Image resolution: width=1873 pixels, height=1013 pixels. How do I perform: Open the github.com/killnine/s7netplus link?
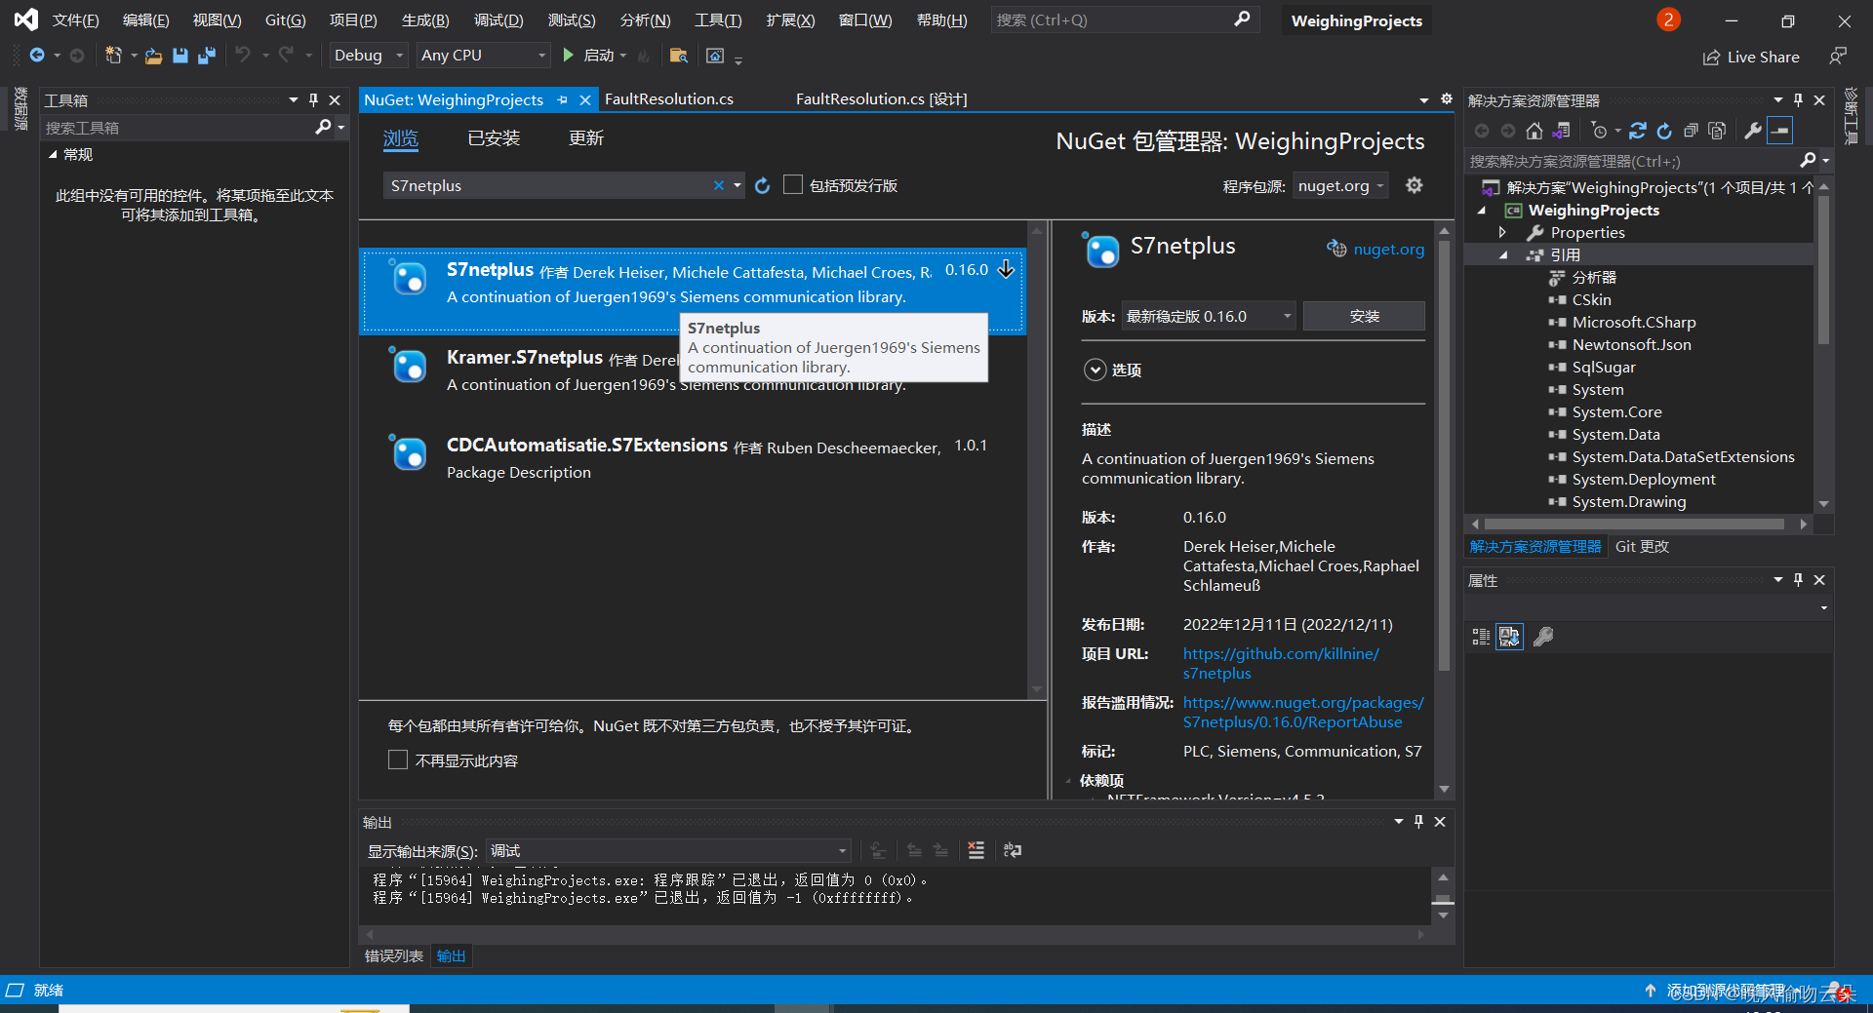coord(1281,653)
